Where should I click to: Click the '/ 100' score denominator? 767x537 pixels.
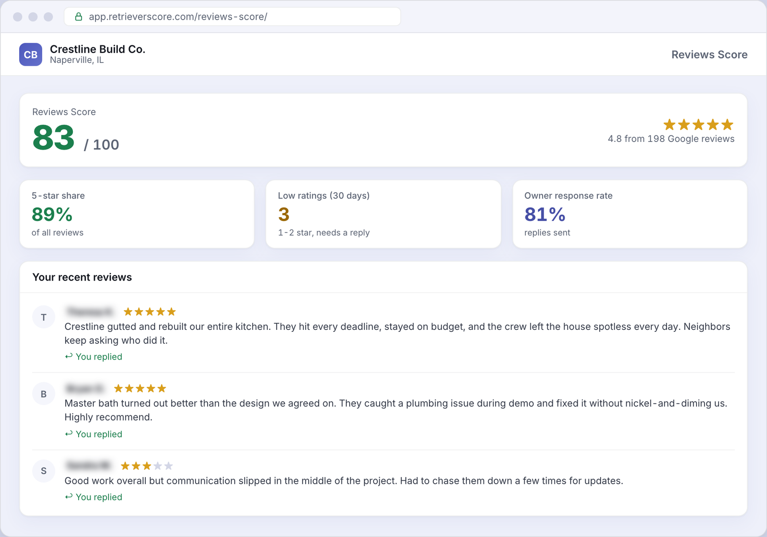coord(101,145)
